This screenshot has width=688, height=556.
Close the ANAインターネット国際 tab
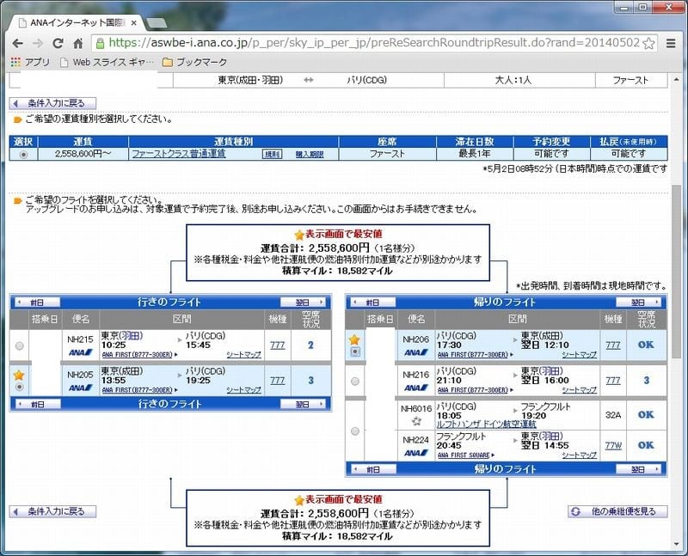coord(134,23)
